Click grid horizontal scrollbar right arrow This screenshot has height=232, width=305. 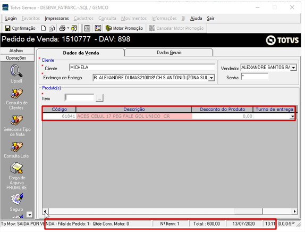294,211
